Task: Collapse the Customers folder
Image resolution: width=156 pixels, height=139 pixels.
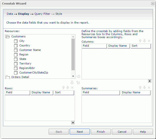Action: (8, 37)
